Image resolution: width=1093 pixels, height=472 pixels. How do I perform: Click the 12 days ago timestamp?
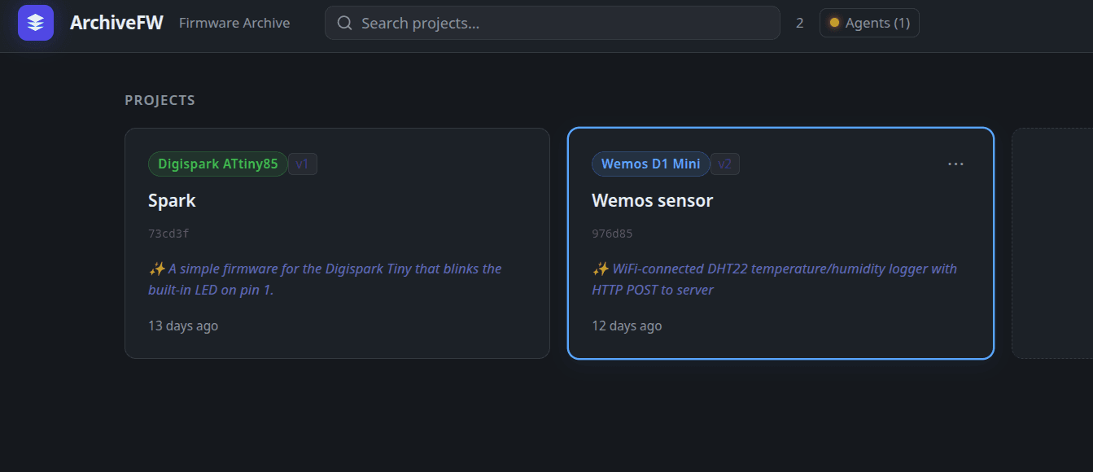pyautogui.click(x=627, y=326)
